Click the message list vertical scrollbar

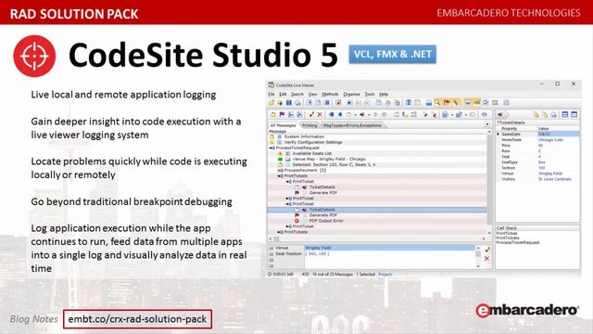tap(489, 182)
